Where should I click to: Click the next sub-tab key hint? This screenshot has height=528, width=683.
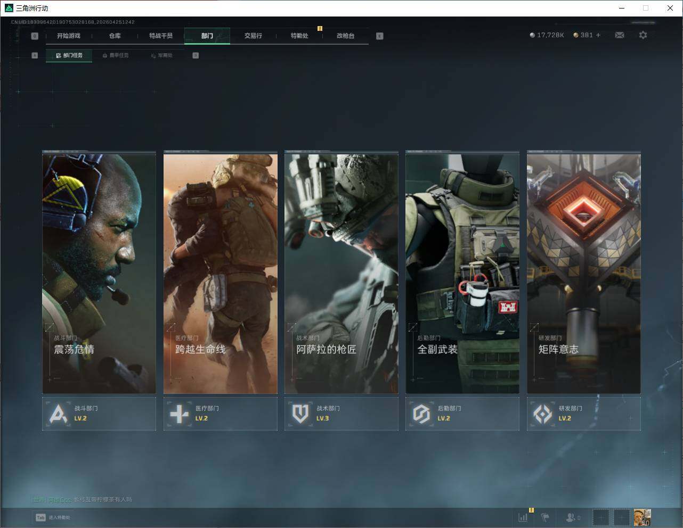click(196, 55)
